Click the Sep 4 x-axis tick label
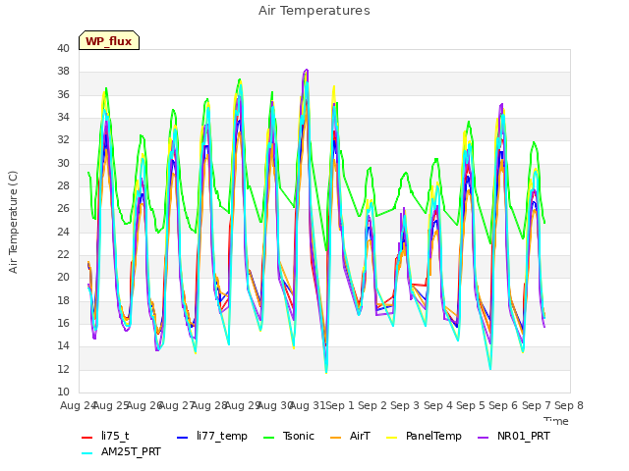The height and width of the screenshot is (471, 629). (438, 405)
